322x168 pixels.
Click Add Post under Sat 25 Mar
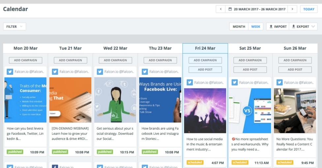point(250,70)
